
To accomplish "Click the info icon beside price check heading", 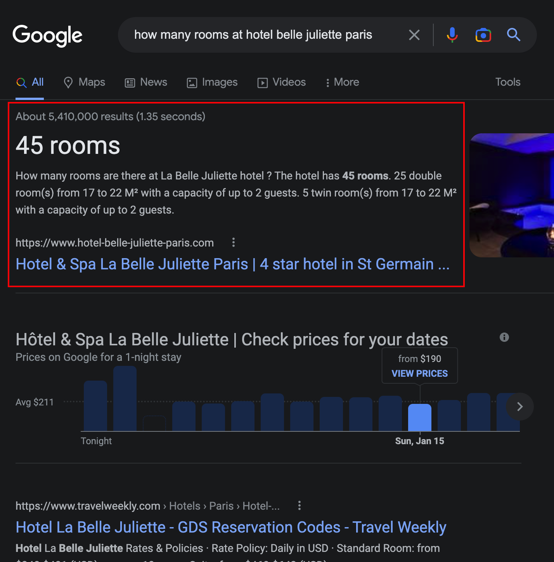I will point(504,337).
